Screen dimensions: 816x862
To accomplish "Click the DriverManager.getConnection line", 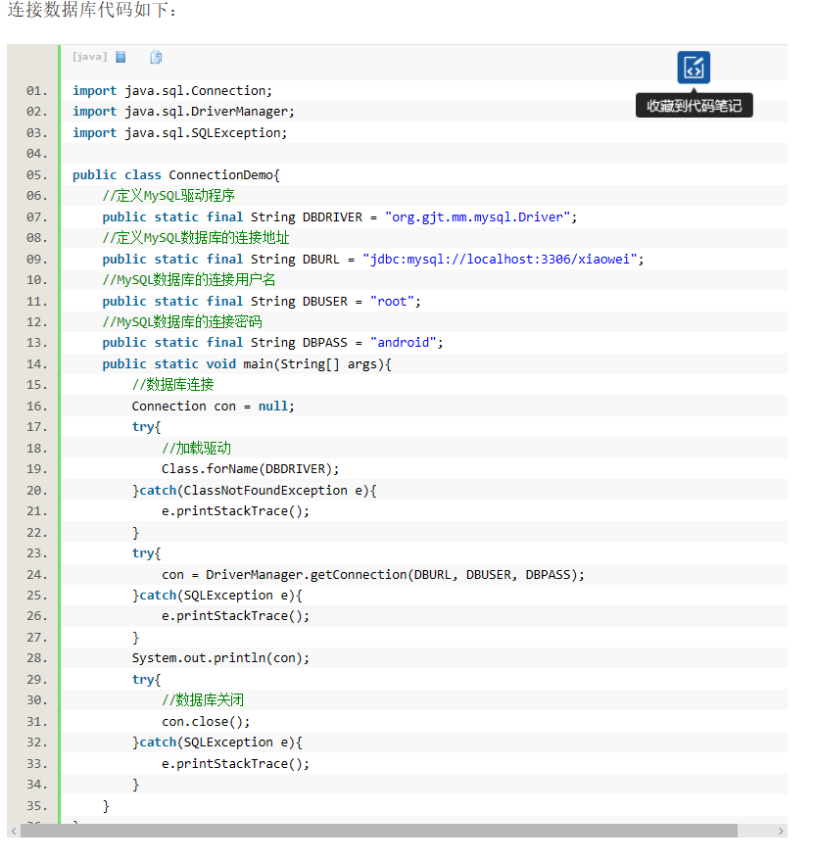I will [x=373, y=575].
